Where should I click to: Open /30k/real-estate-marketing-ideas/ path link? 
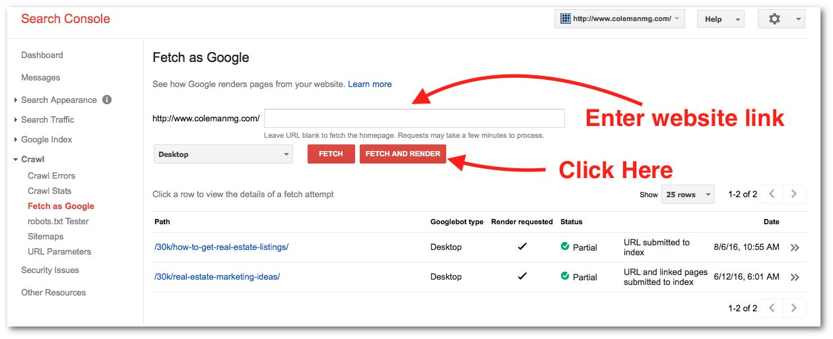(x=217, y=277)
